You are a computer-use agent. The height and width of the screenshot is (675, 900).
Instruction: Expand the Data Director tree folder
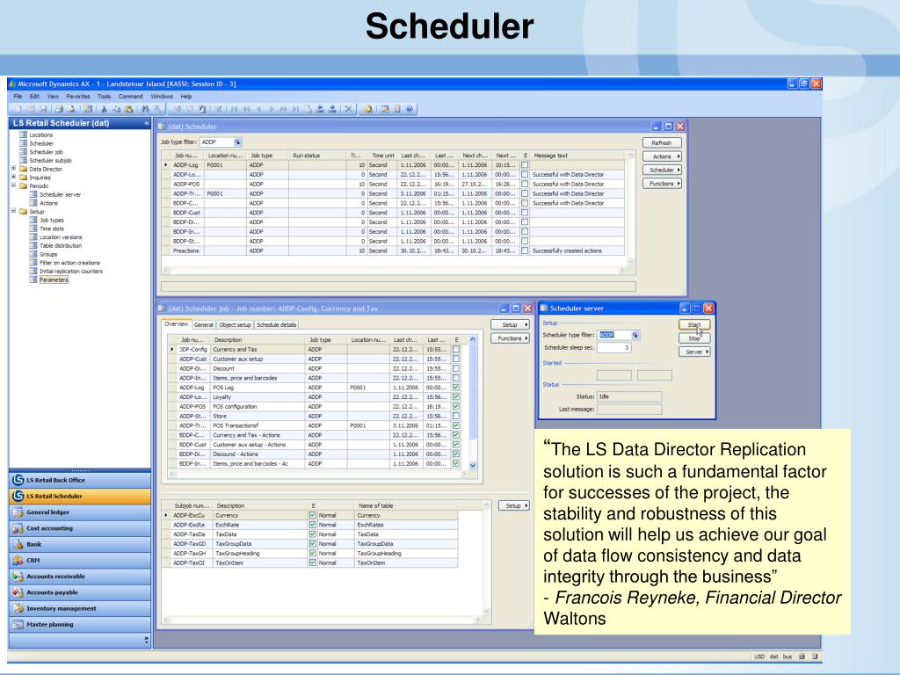(13, 169)
